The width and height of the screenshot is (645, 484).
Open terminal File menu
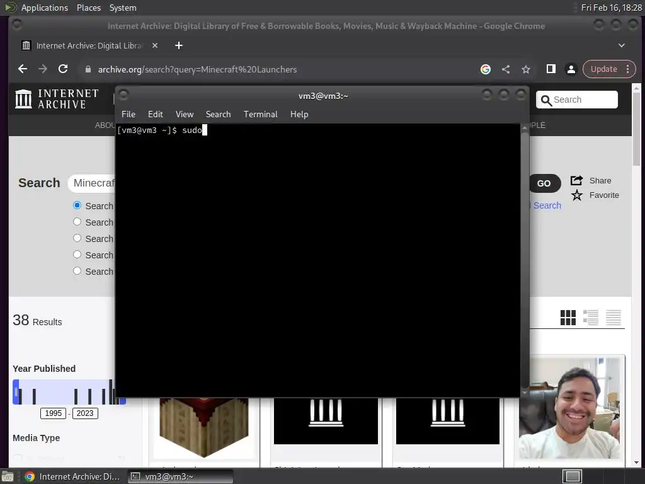click(x=128, y=115)
